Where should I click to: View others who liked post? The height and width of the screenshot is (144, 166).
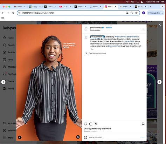click(x=108, y=129)
